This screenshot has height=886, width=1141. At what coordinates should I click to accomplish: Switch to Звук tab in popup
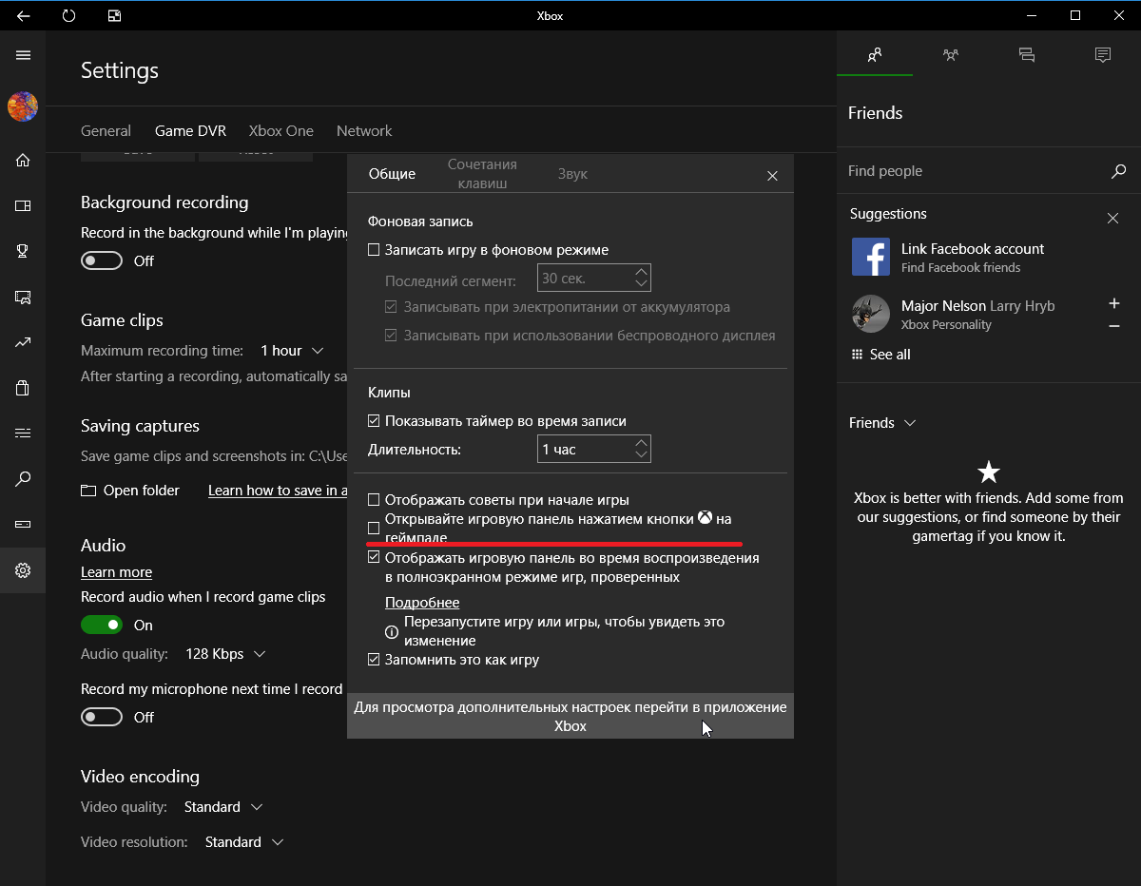point(572,174)
